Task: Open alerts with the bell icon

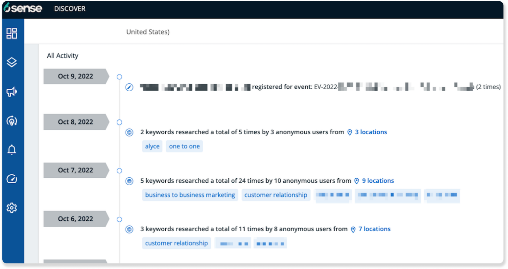Action: 12,150
